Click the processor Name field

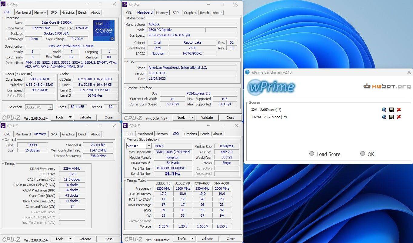pos(57,23)
